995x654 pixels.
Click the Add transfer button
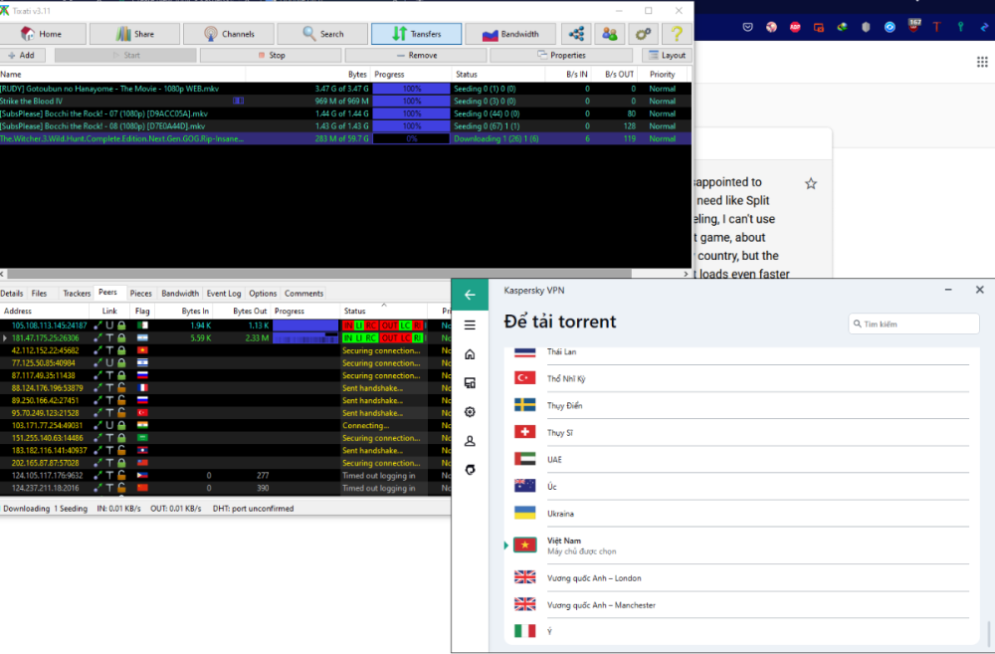click(x=22, y=55)
